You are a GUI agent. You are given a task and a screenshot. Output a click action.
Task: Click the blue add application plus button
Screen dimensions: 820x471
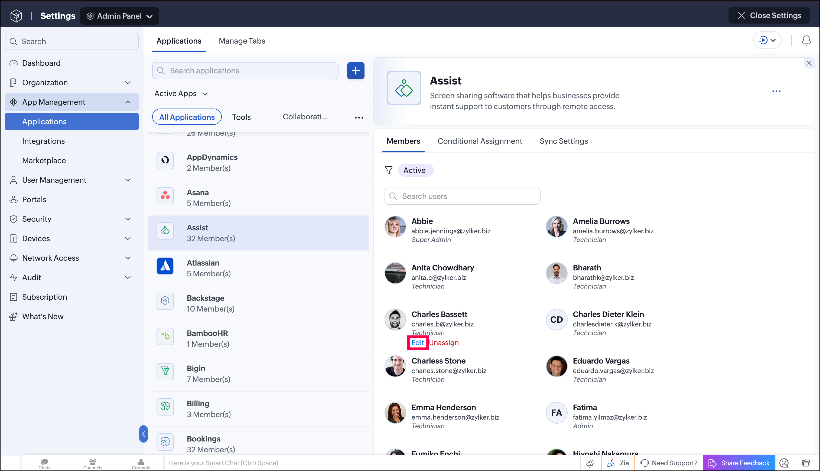click(x=356, y=71)
